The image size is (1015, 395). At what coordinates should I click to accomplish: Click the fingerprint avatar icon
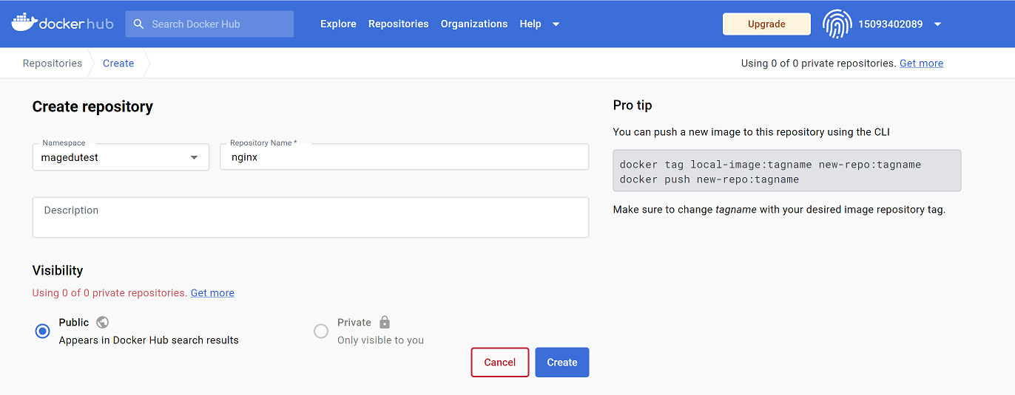tap(837, 24)
